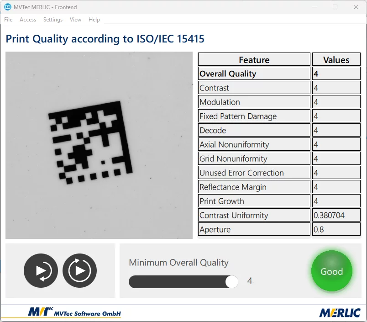Image resolution: width=367 pixels, height=322 pixels.
Task: Click the Feature column header
Action: pyautogui.click(x=254, y=60)
